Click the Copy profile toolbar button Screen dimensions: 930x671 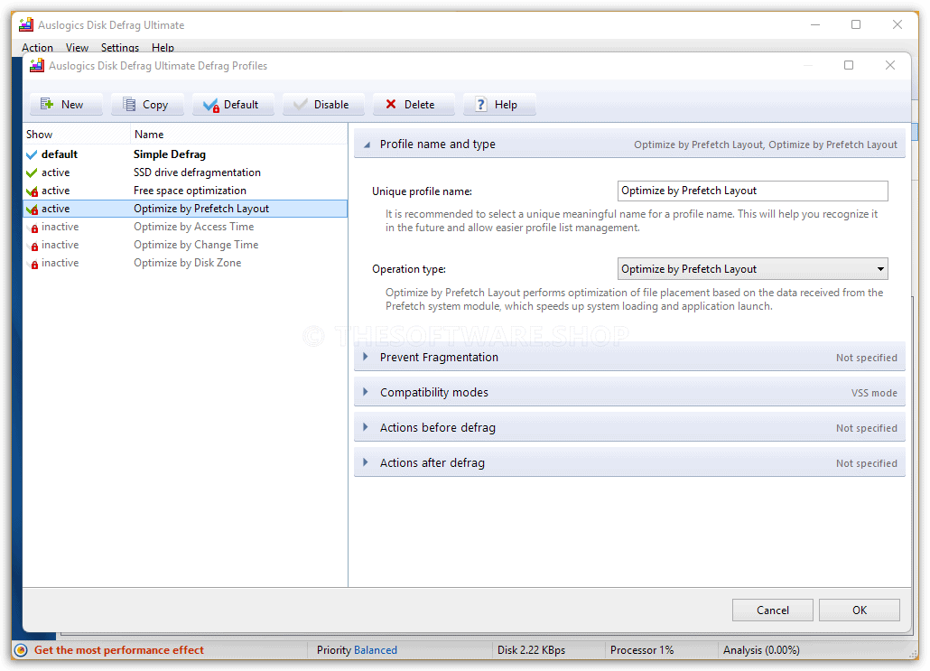(147, 105)
